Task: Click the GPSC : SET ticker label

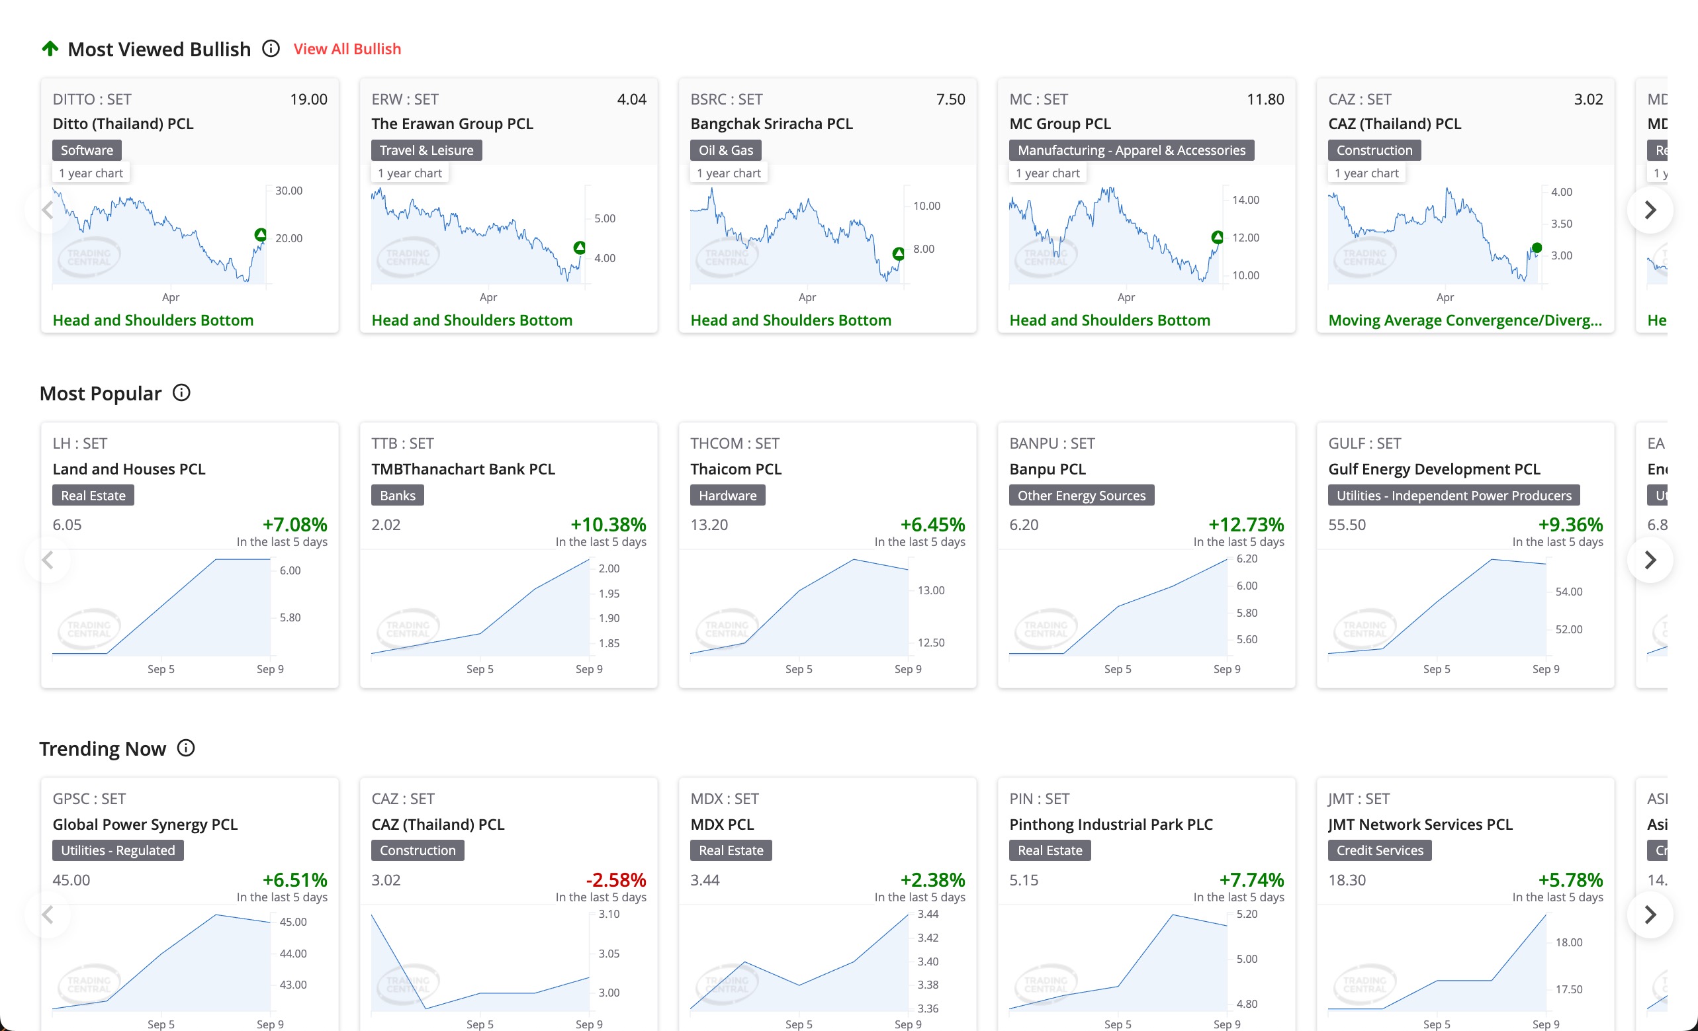Action: [x=89, y=799]
